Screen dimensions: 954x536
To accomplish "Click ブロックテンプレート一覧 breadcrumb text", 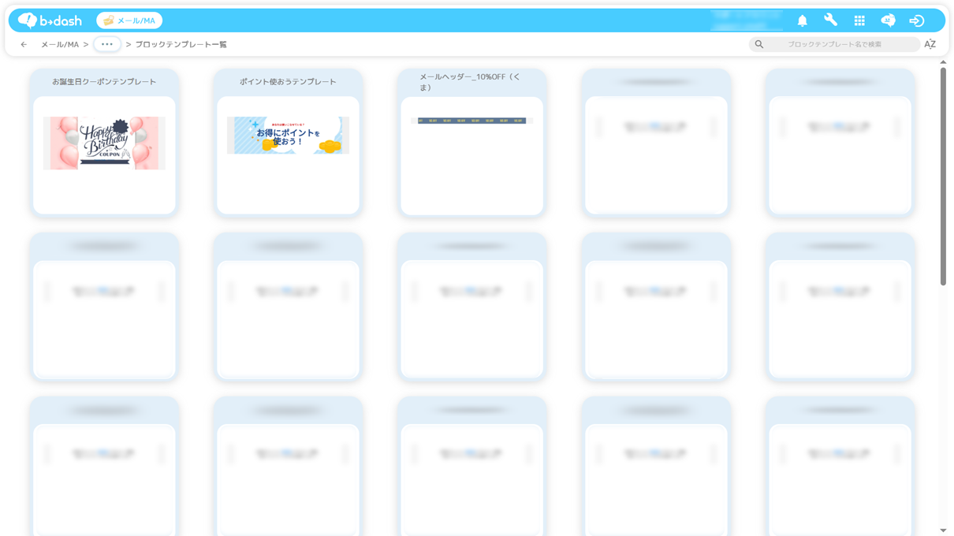I will (181, 45).
